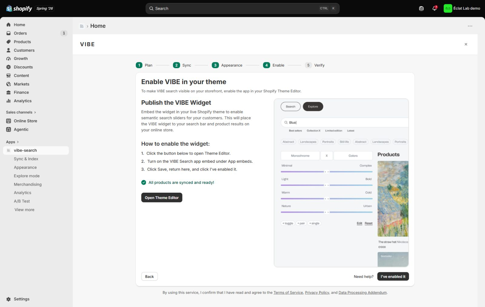Screen dimensions: 485x307
Task: Click the Discounts badge icon
Action: tap(8, 67)
